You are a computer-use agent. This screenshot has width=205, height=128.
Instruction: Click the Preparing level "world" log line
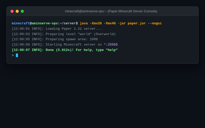coord(64,34)
